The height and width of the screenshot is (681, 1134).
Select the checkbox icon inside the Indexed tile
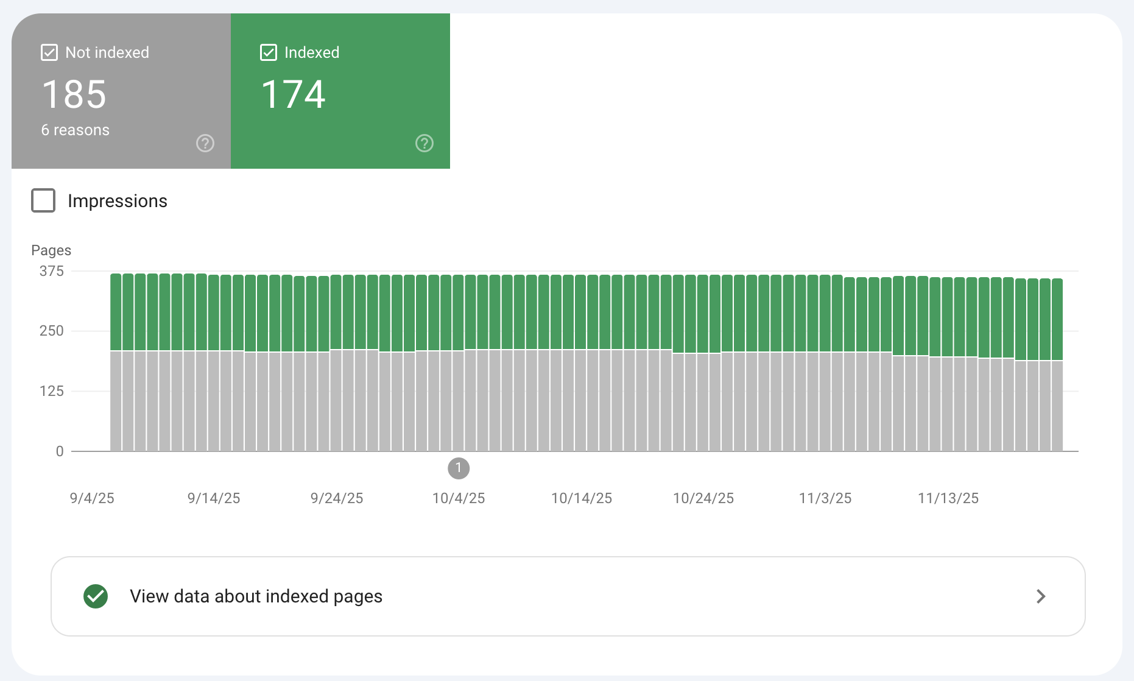[268, 52]
